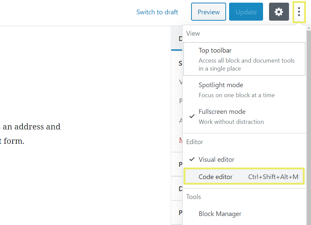Open the Block Manager from Tools
Image resolution: width=311 pixels, height=225 pixels.
(x=220, y=214)
